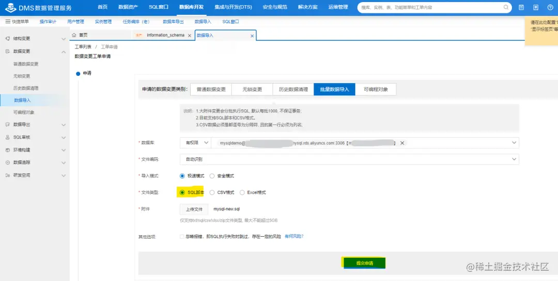Switch to 无锁变更 category tab

coord(252,90)
